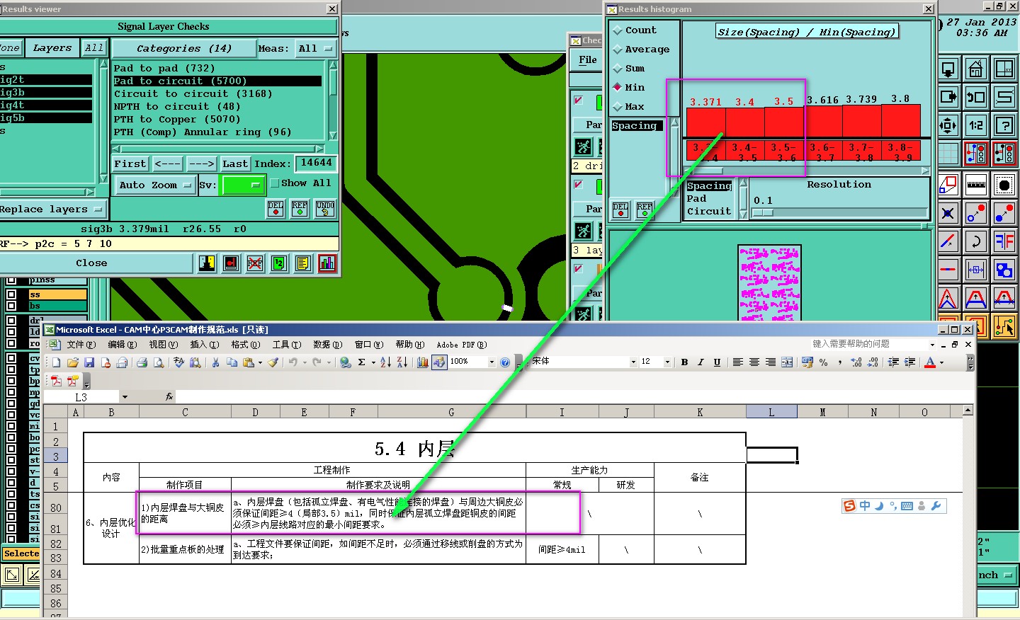Select the Average radio option
This screenshot has height=620, width=1020.
[x=617, y=50]
